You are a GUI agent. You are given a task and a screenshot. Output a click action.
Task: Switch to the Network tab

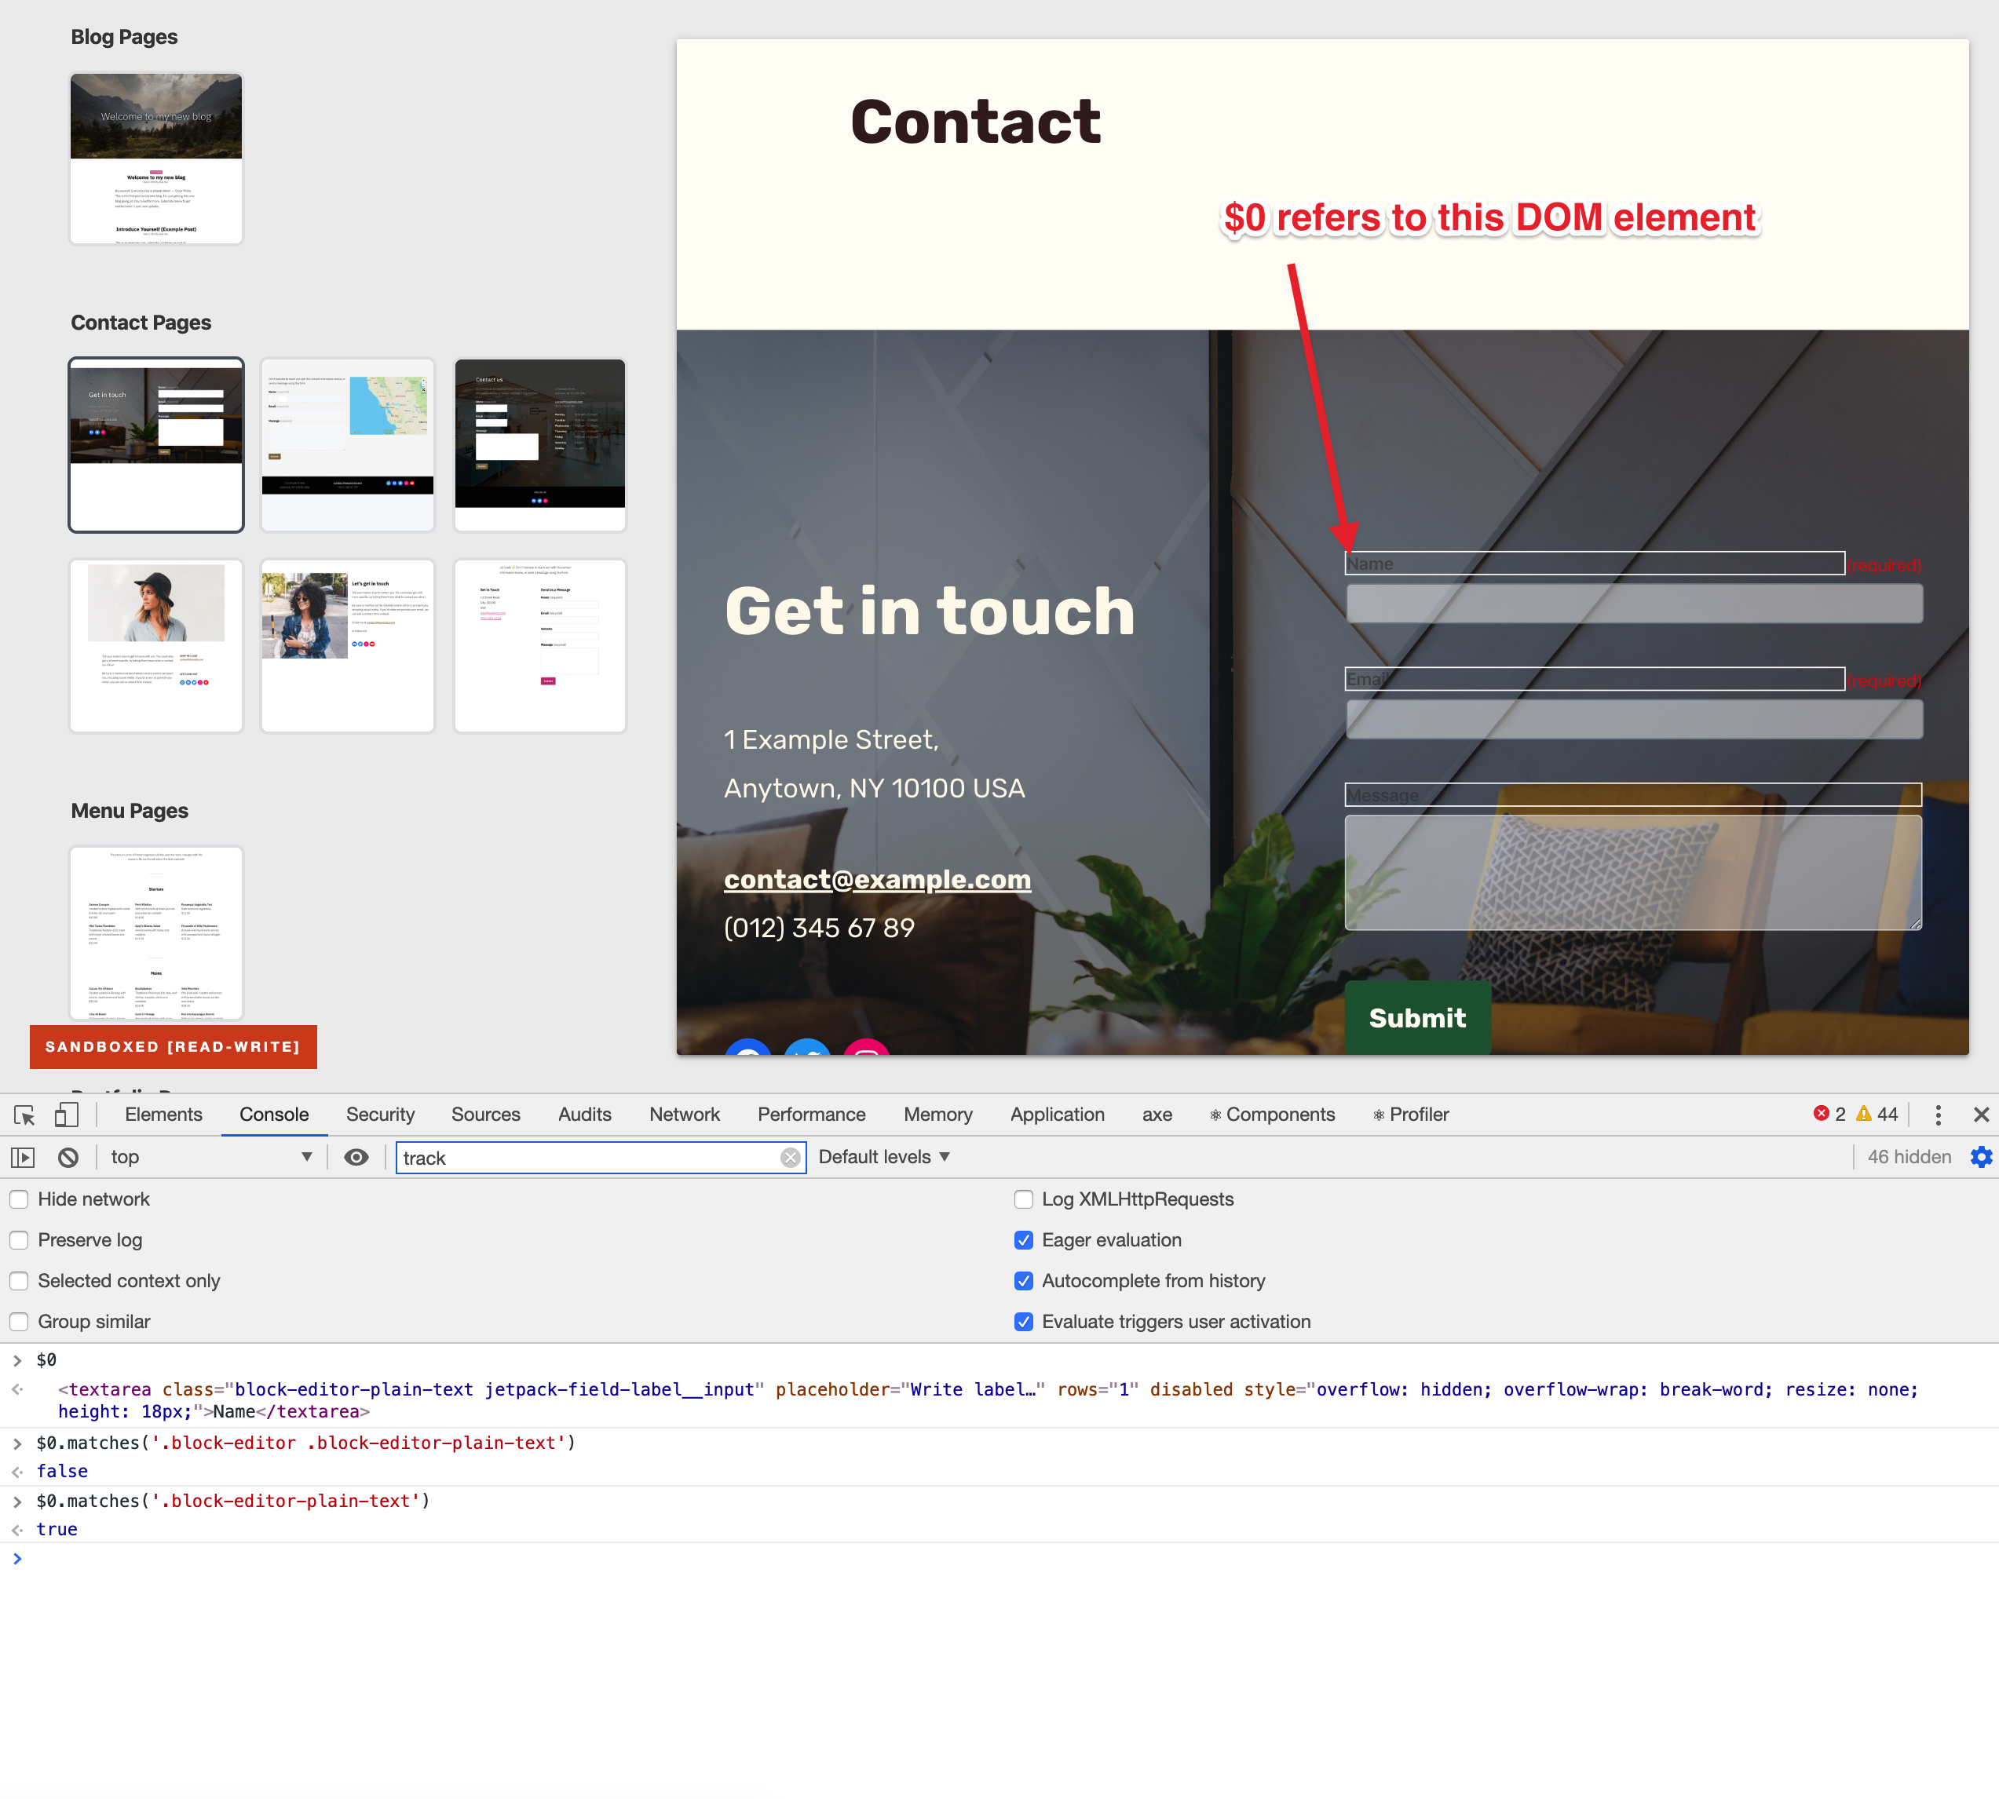click(x=684, y=1115)
